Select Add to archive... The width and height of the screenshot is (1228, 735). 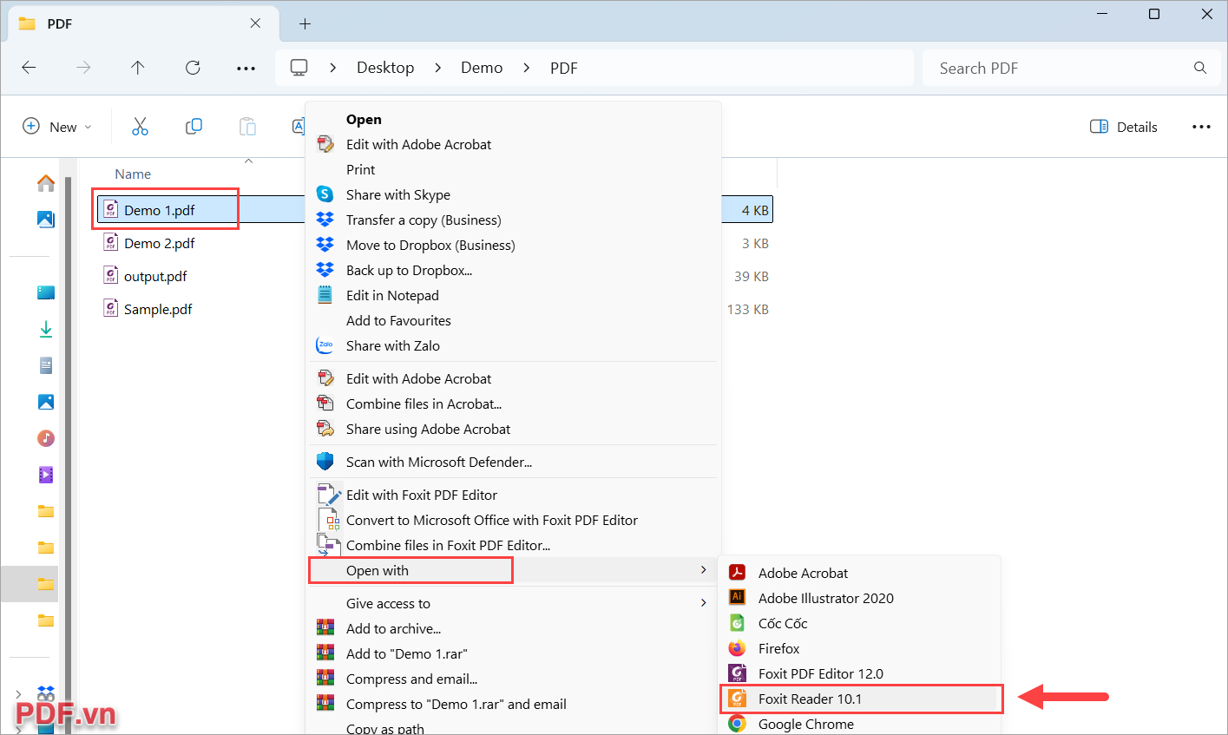point(514,629)
